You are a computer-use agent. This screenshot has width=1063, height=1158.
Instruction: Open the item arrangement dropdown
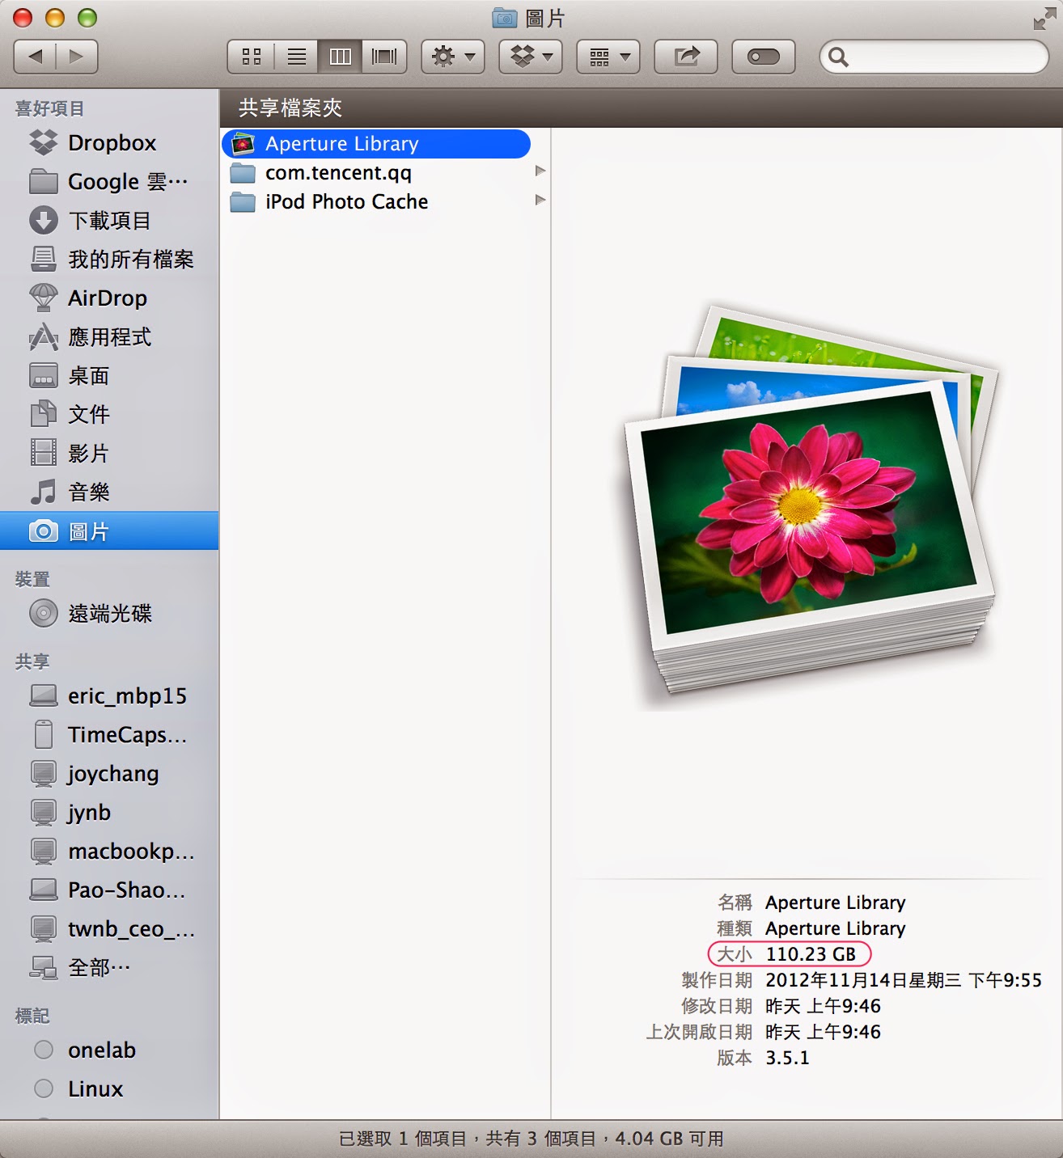pyautogui.click(x=608, y=57)
